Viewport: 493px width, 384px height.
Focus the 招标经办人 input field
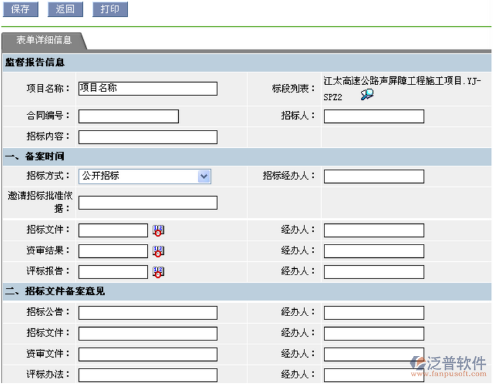click(x=374, y=177)
